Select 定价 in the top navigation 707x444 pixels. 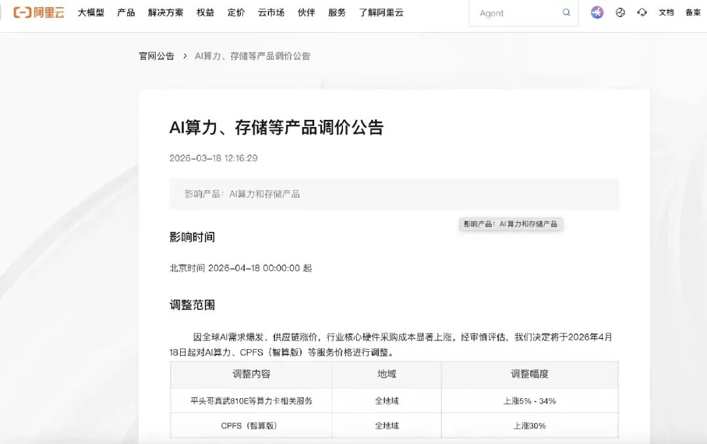[x=236, y=12]
